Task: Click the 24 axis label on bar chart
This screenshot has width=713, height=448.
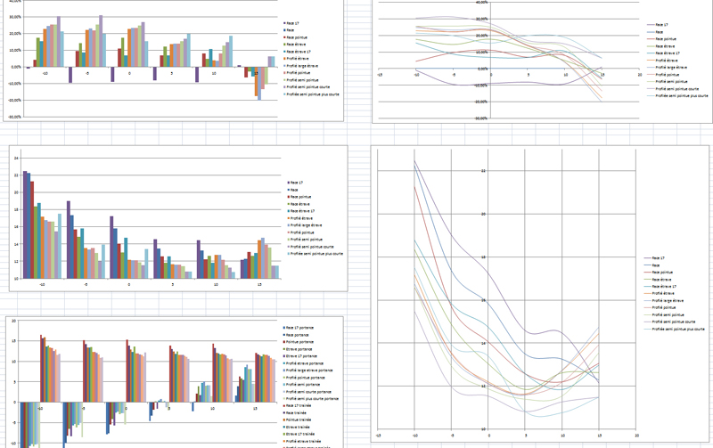Action: click(x=15, y=159)
